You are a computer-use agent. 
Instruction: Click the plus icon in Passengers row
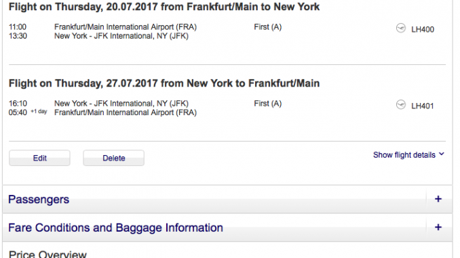[438, 199]
